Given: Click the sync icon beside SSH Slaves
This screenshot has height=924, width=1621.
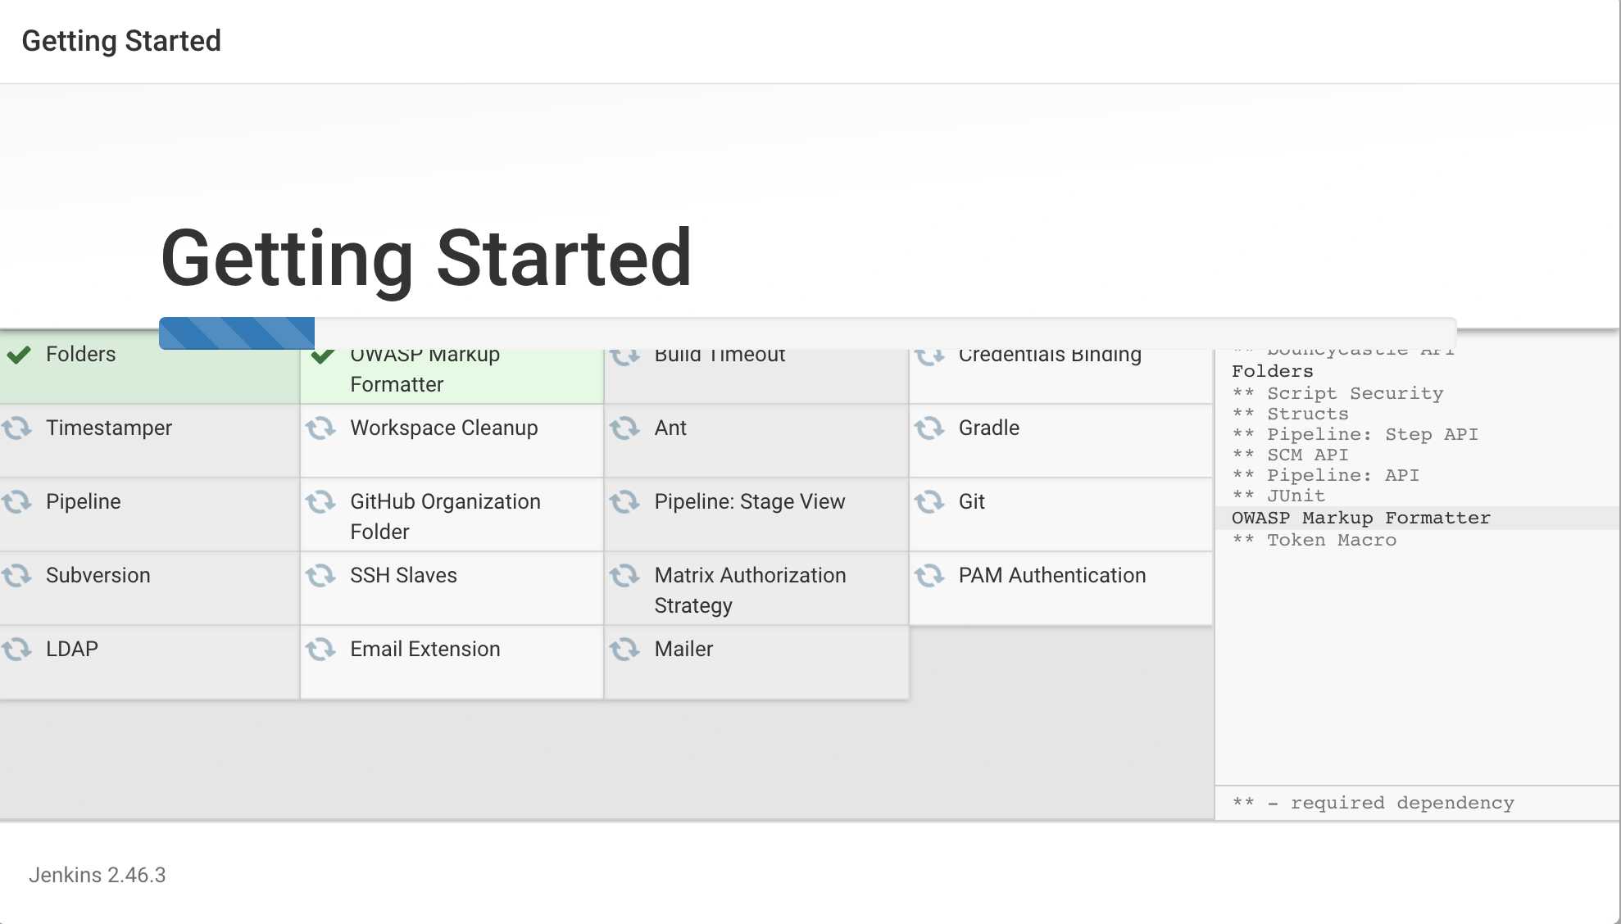Looking at the screenshot, I should pyautogui.click(x=320, y=575).
